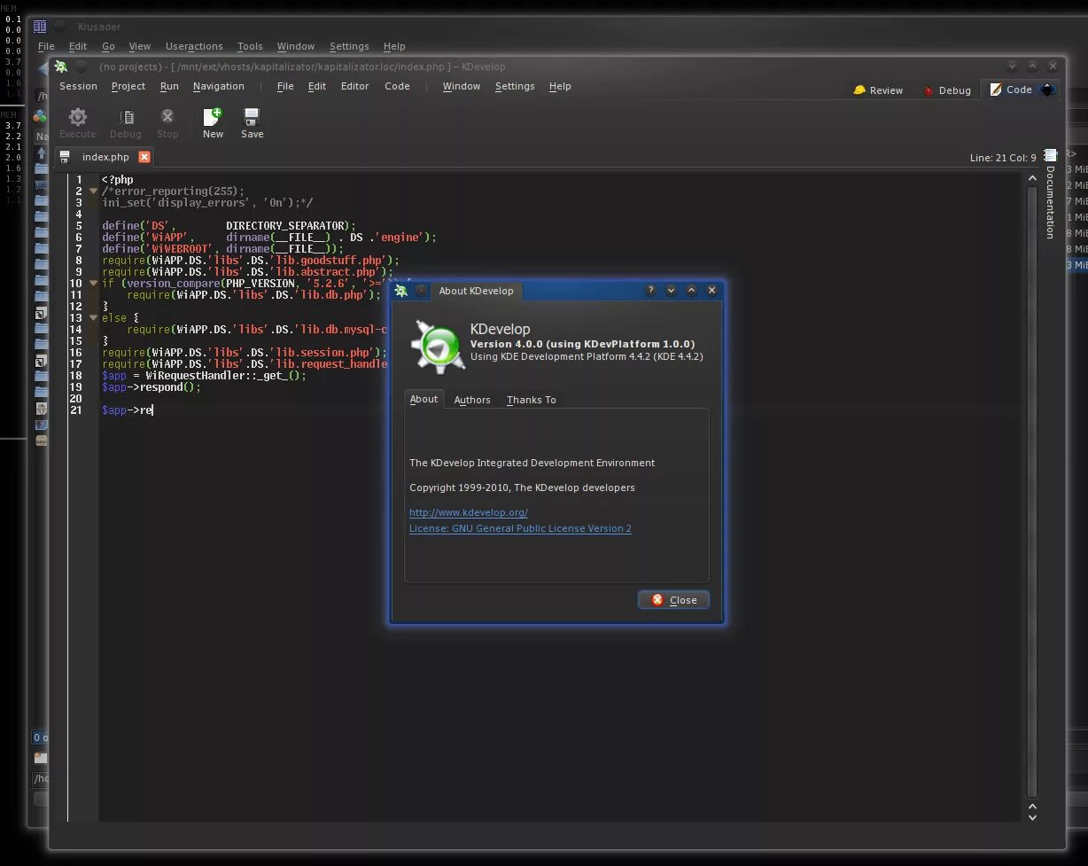Open the Run menu

[x=169, y=86]
